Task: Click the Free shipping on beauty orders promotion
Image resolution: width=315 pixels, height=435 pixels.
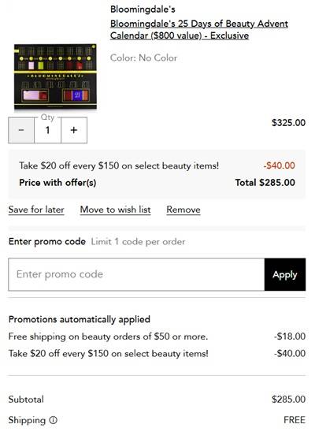Action: 108,336
